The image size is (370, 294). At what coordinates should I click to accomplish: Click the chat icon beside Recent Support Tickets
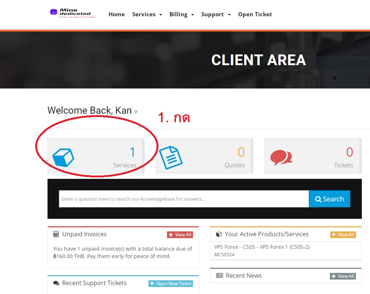pos(56,283)
